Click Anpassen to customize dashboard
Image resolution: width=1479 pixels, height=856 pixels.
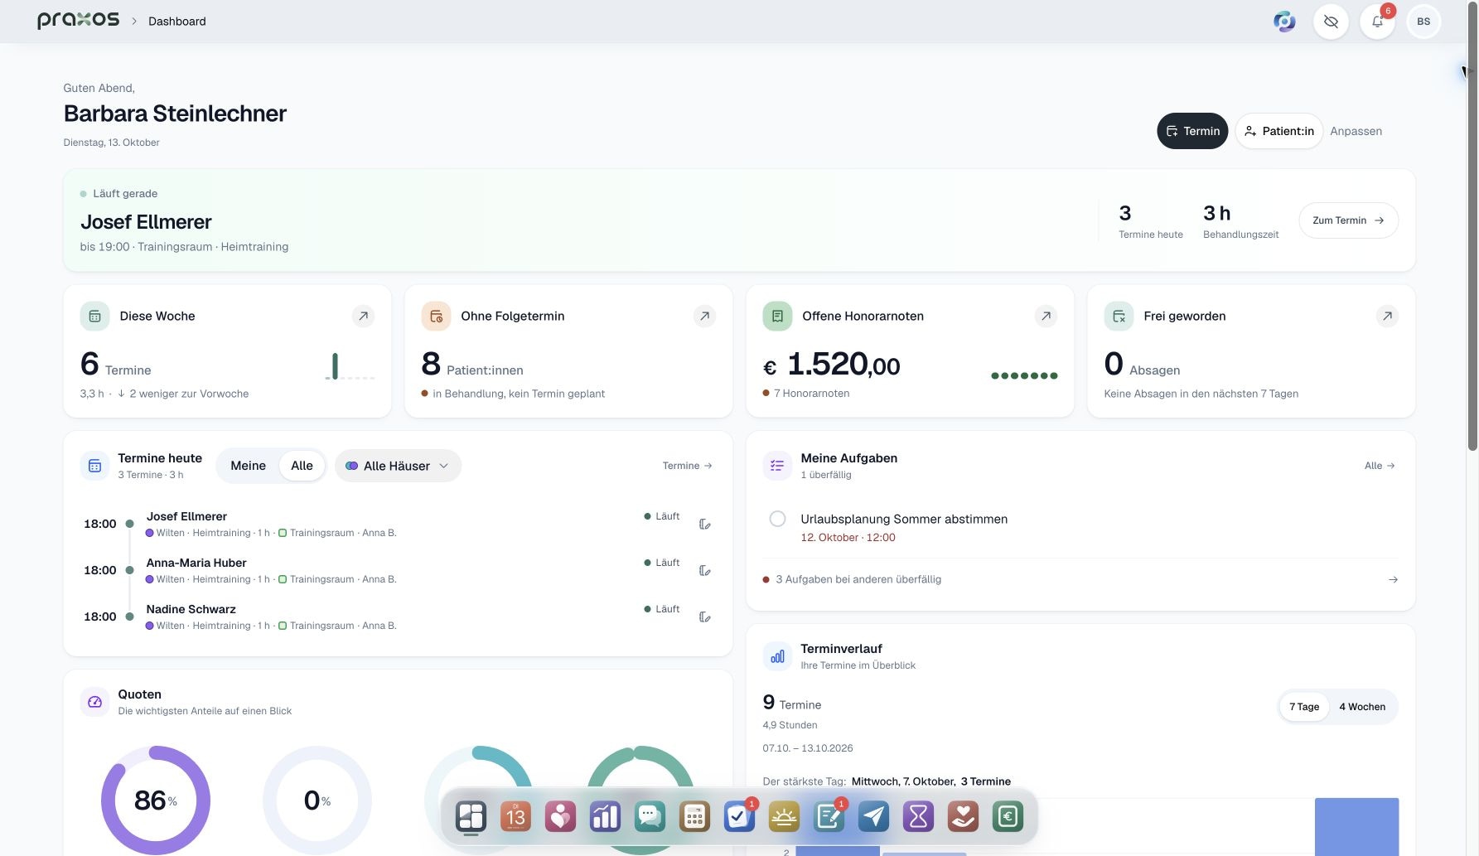tap(1356, 131)
